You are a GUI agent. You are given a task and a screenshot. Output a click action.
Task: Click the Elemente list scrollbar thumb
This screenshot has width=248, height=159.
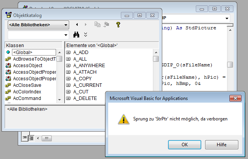pos(156,59)
